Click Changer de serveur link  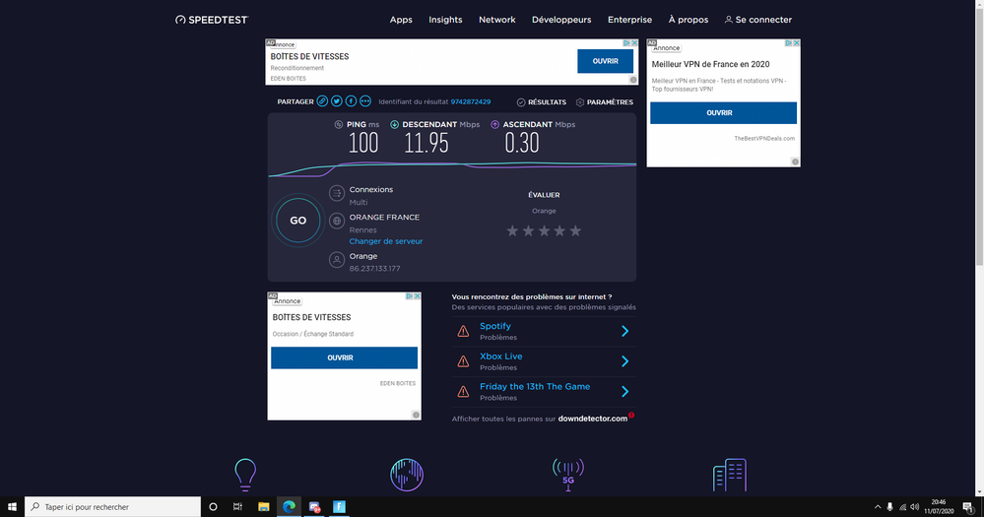tap(386, 241)
